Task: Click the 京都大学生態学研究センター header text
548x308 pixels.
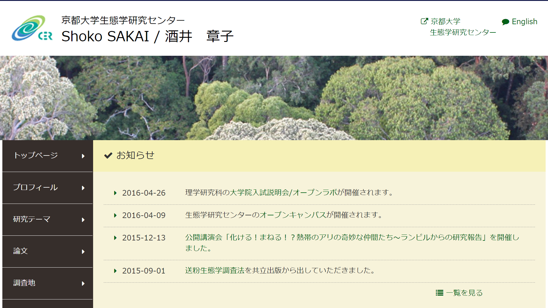Action: [123, 20]
